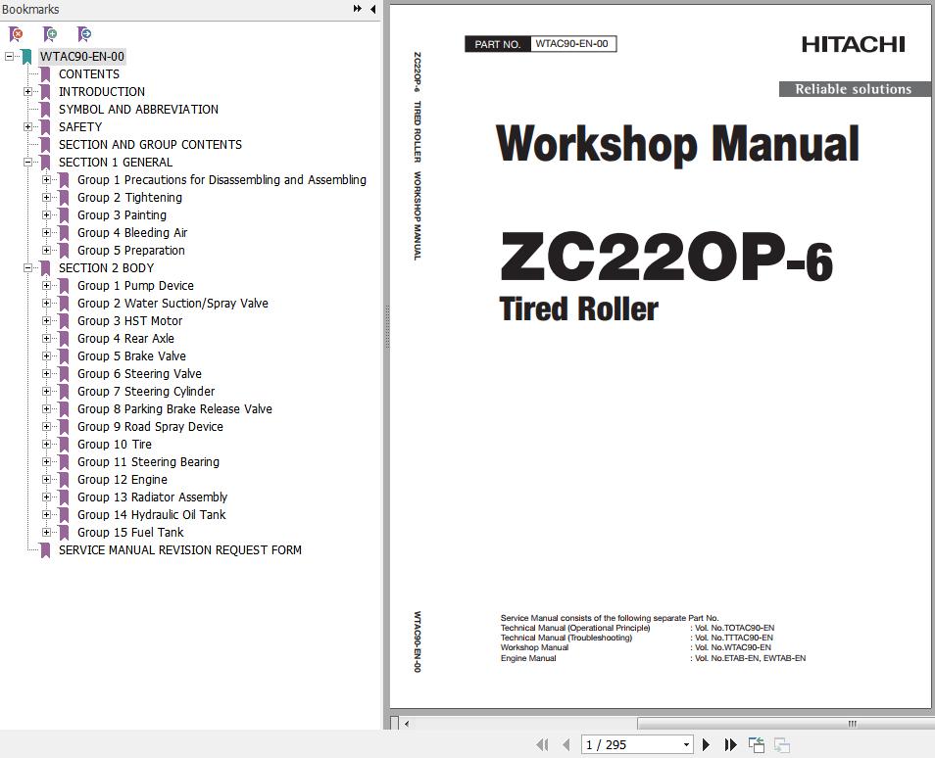Go to next page arrow
The width and height of the screenshot is (935, 758).
click(x=706, y=744)
